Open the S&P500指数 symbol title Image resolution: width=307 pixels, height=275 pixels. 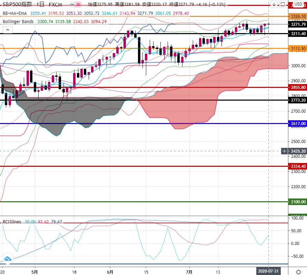coord(17,4)
